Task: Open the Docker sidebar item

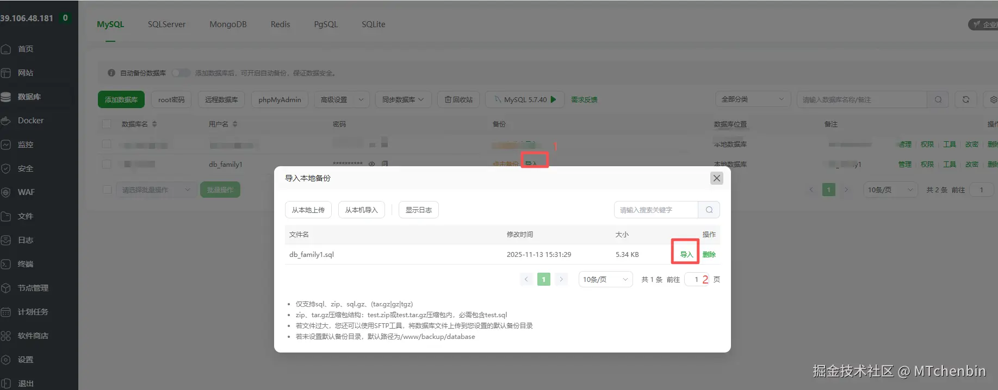Action: click(30, 121)
